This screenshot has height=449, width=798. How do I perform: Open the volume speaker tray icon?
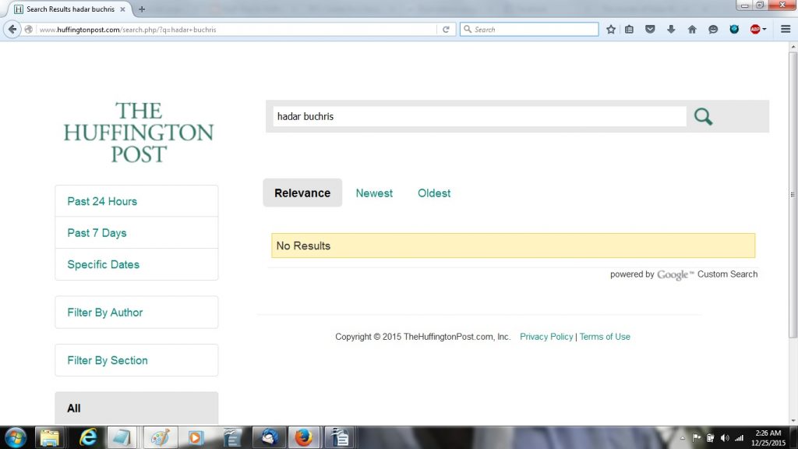725,438
